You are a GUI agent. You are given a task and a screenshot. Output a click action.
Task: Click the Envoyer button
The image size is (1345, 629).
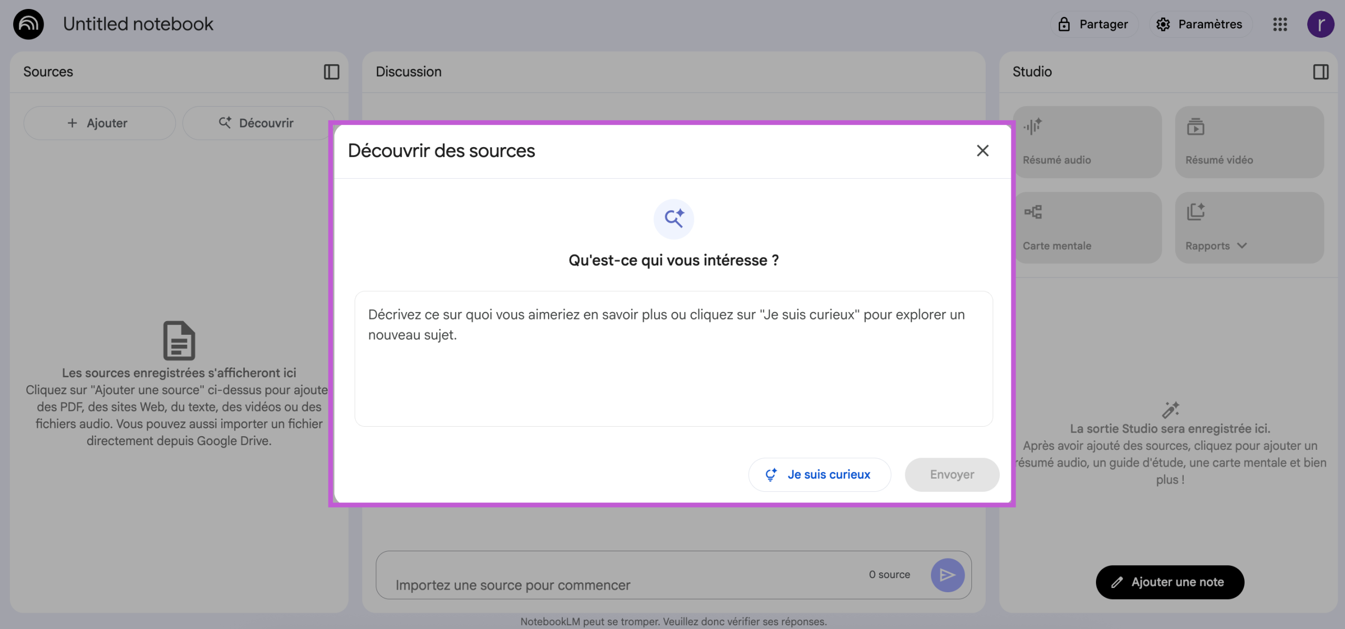tap(952, 475)
